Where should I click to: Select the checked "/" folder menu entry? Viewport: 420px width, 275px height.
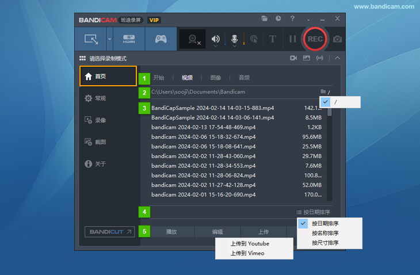(340, 102)
